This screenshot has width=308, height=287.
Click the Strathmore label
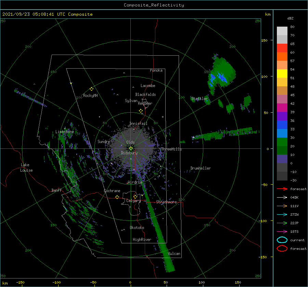click(x=166, y=202)
